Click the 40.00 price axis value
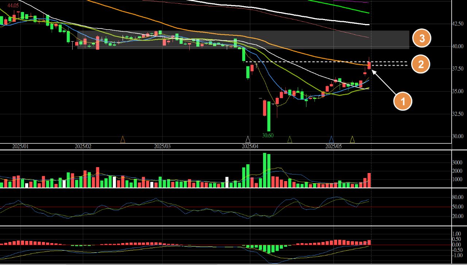467x265 pixels. 458,46
